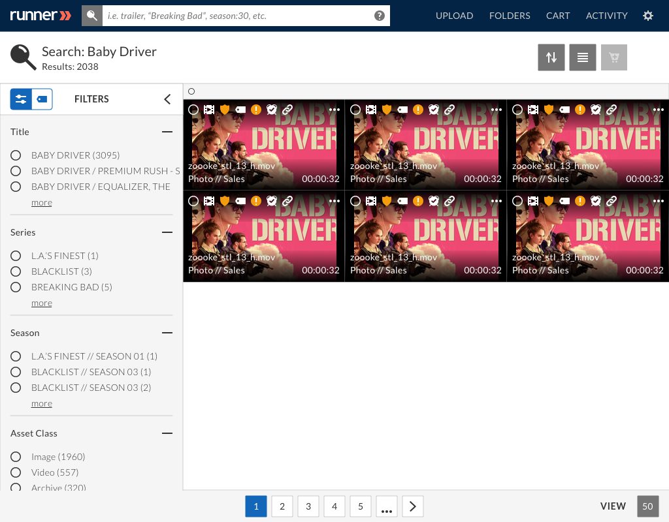Click the pagination ellipsis button
This screenshot has width=669, height=522.
pos(387,506)
